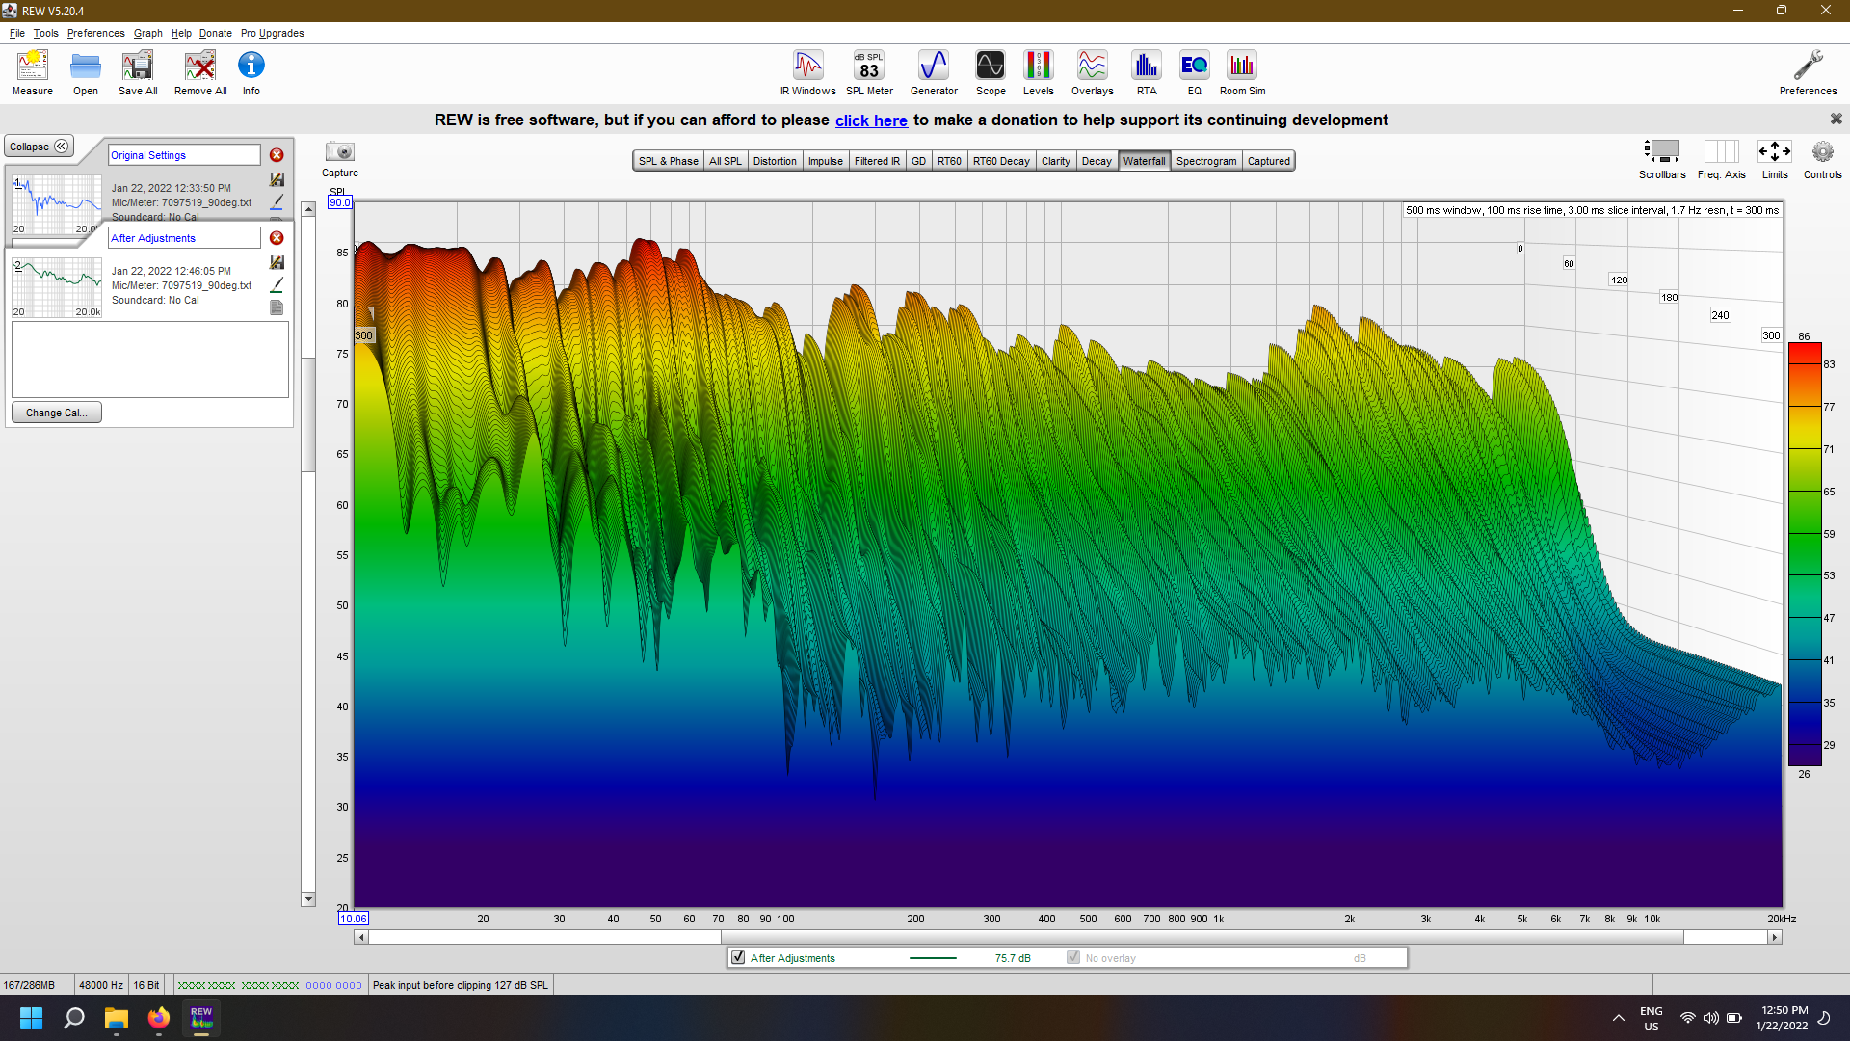The height and width of the screenshot is (1041, 1850).
Task: Open the RTA analyzer
Action: [x=1146, y=73]
